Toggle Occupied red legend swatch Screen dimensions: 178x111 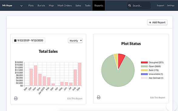pyautogui.click(x=144, y=62)
